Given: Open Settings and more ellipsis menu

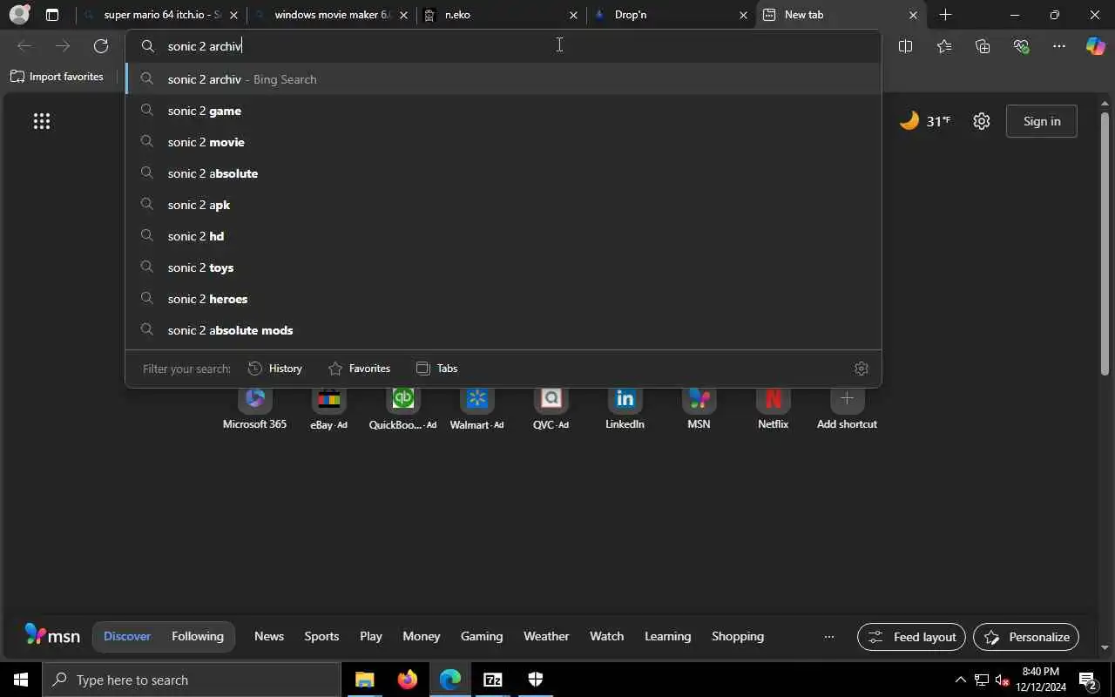Looking at the screenshot, I should click(x=1059, y=46).
